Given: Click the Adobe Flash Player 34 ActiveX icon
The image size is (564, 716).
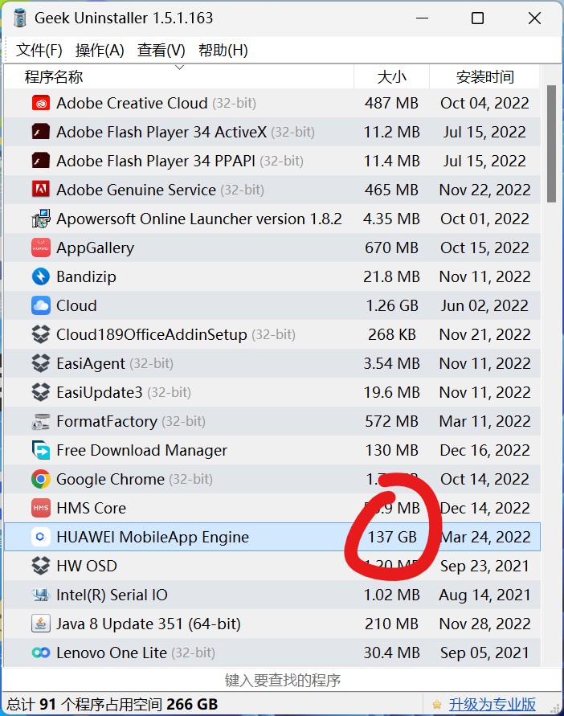Looking at the screenshot, I should click(41, 132).
